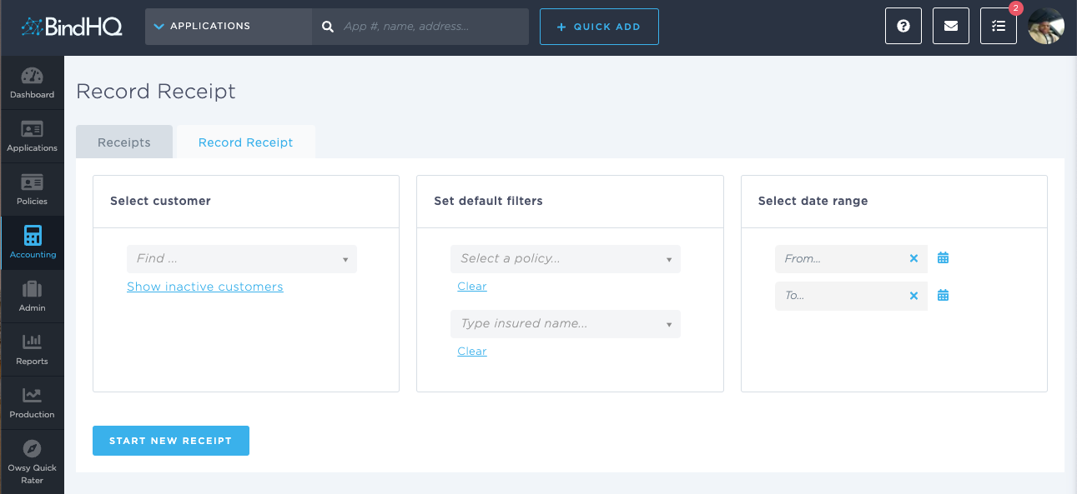Open the Type insured name dropdown
Viewport: 1077px width, 494px height.
coord(565,323)
